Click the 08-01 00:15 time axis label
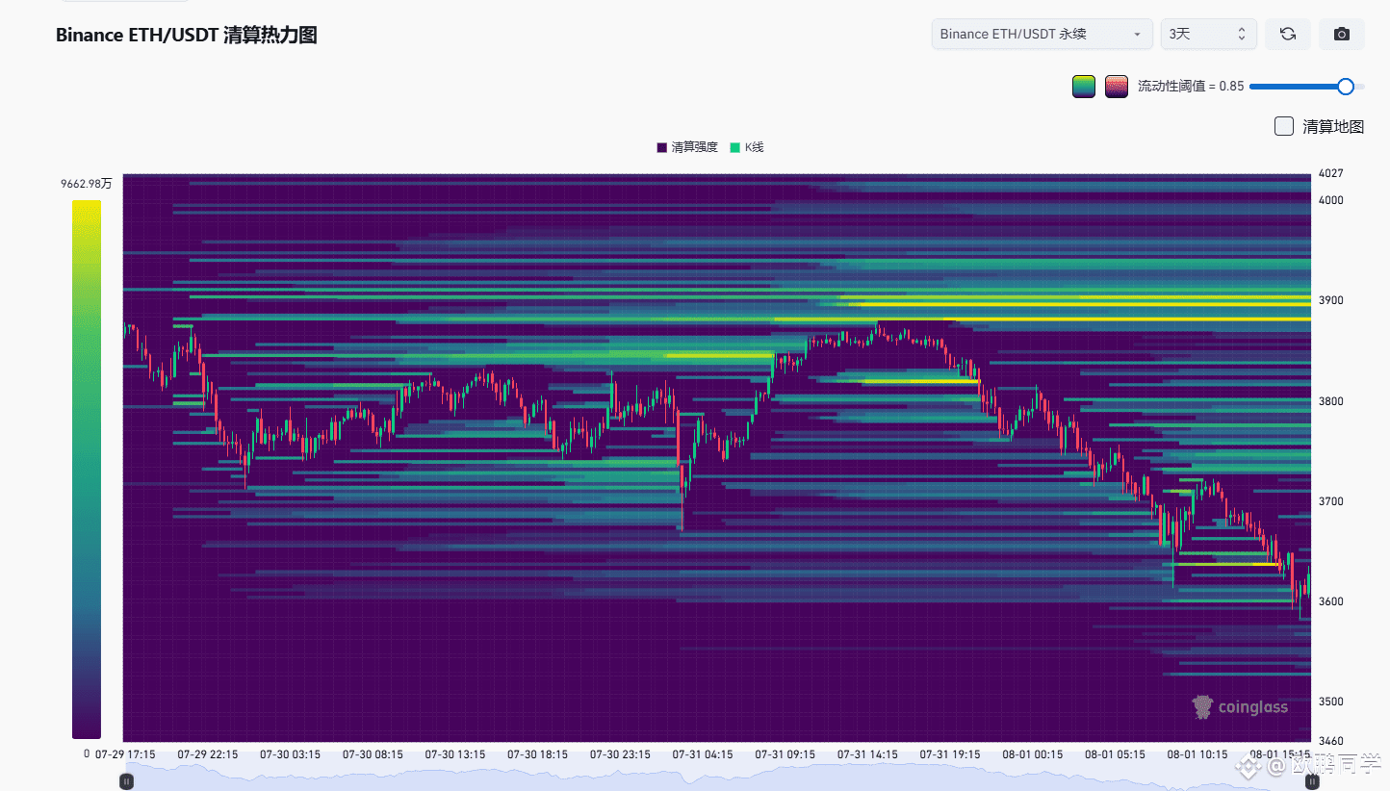The image size is (1390, 791). (1033, 754)
